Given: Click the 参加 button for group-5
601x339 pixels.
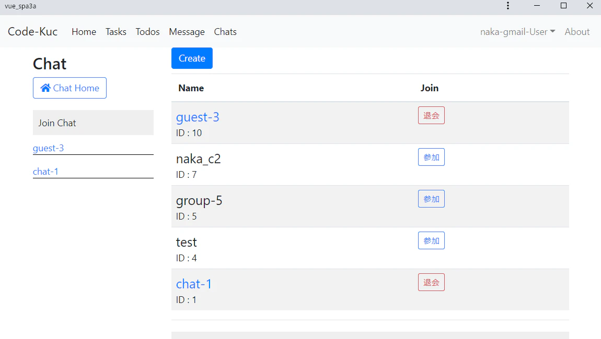Looking at the screenshot, I should (431, 199).
